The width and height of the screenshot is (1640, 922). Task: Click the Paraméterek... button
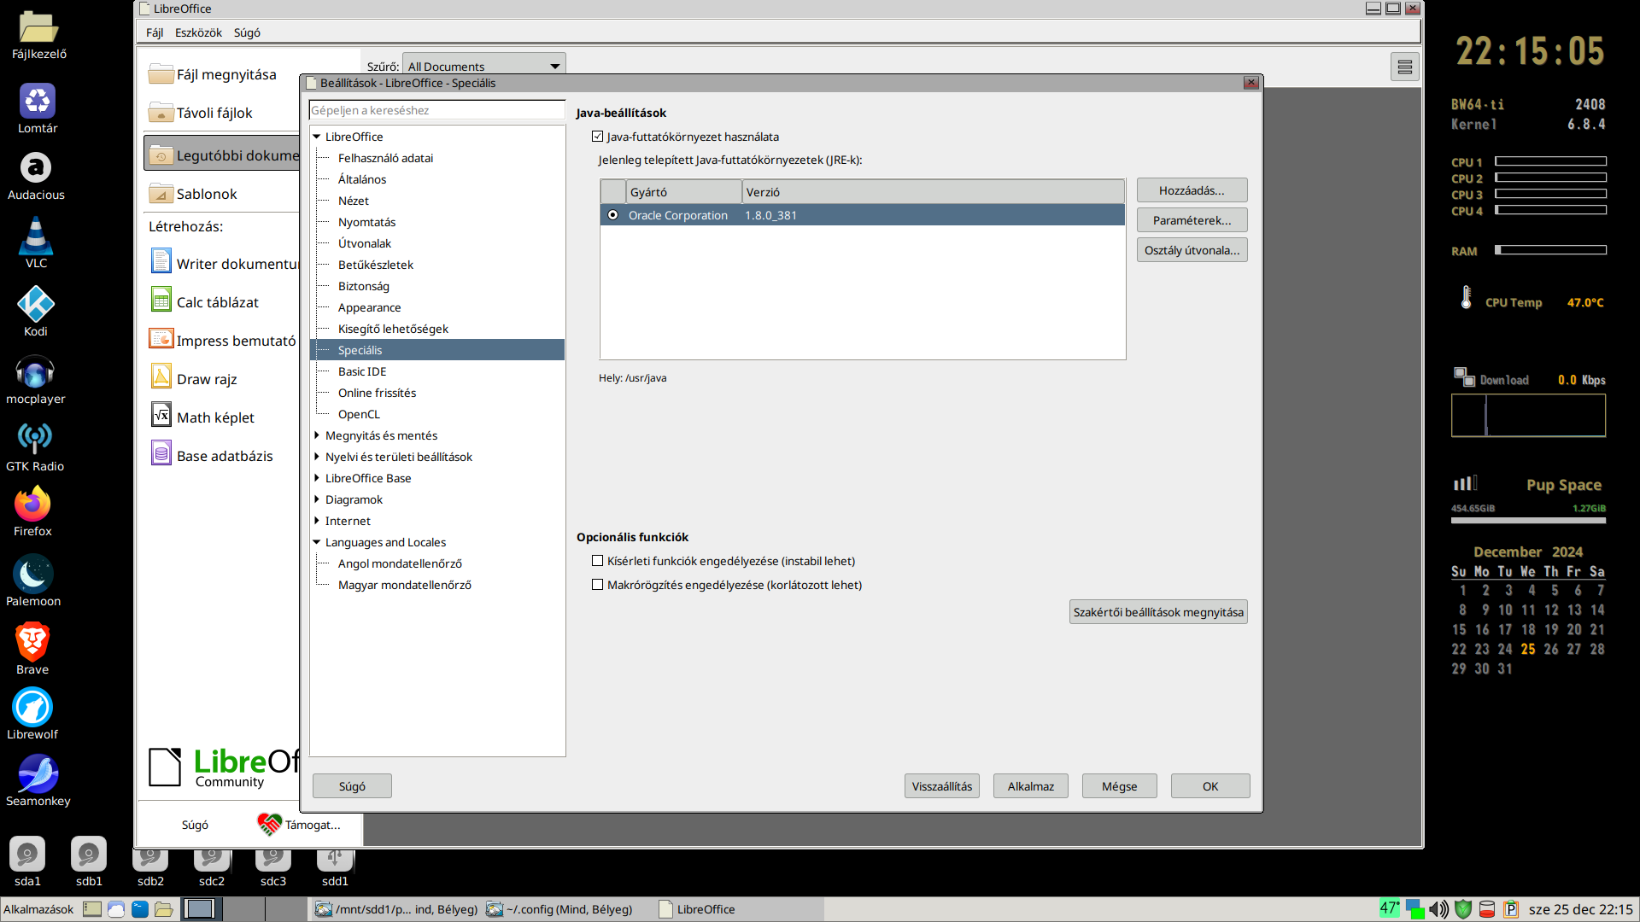tap(1192, 220)
